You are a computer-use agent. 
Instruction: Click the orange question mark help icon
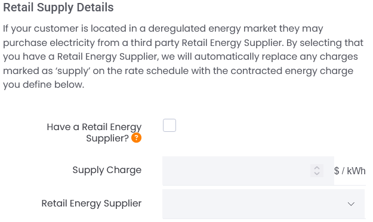click(x=136, y=138)
